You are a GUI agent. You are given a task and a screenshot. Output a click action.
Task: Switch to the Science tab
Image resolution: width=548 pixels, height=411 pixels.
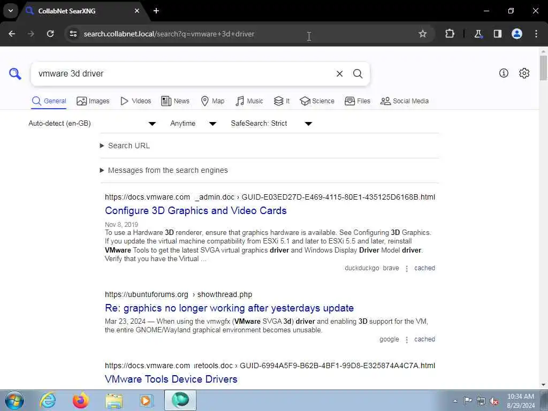(x=317, y=101)
